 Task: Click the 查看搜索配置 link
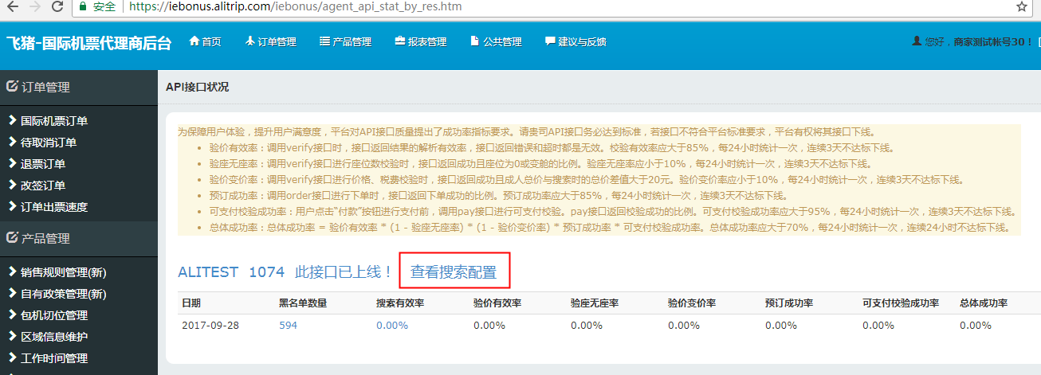454,272
